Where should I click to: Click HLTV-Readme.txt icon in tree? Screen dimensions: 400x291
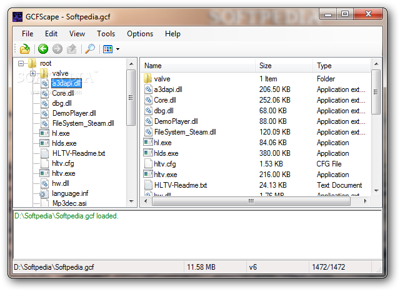pyautogui.click(x=44, y=153)
